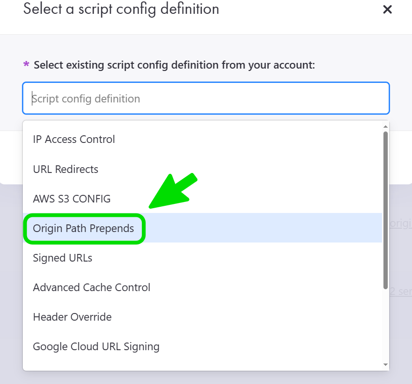The height and width of the screenshot is (384, 412).
Task: Click the partially visible 'origi' link
Action: tap(401, 224)
